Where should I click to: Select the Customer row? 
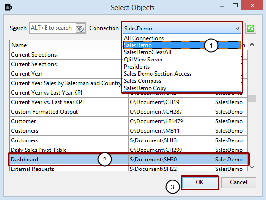(x=129, y=121)
